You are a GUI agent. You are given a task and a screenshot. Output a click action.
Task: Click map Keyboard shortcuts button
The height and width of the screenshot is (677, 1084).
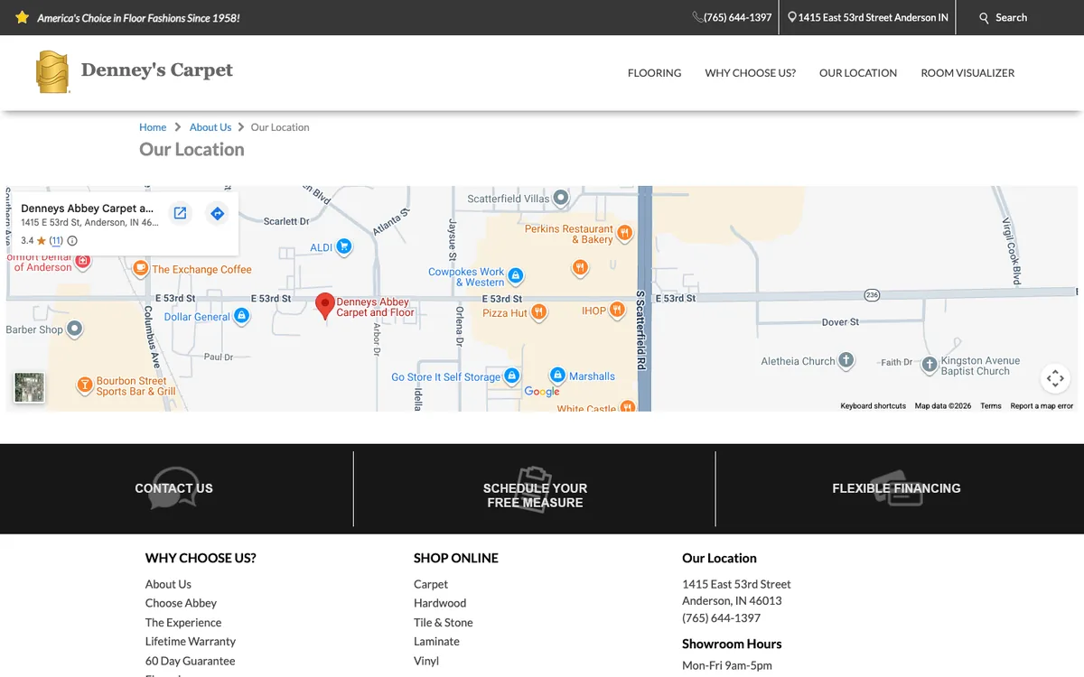pos(873,406)
